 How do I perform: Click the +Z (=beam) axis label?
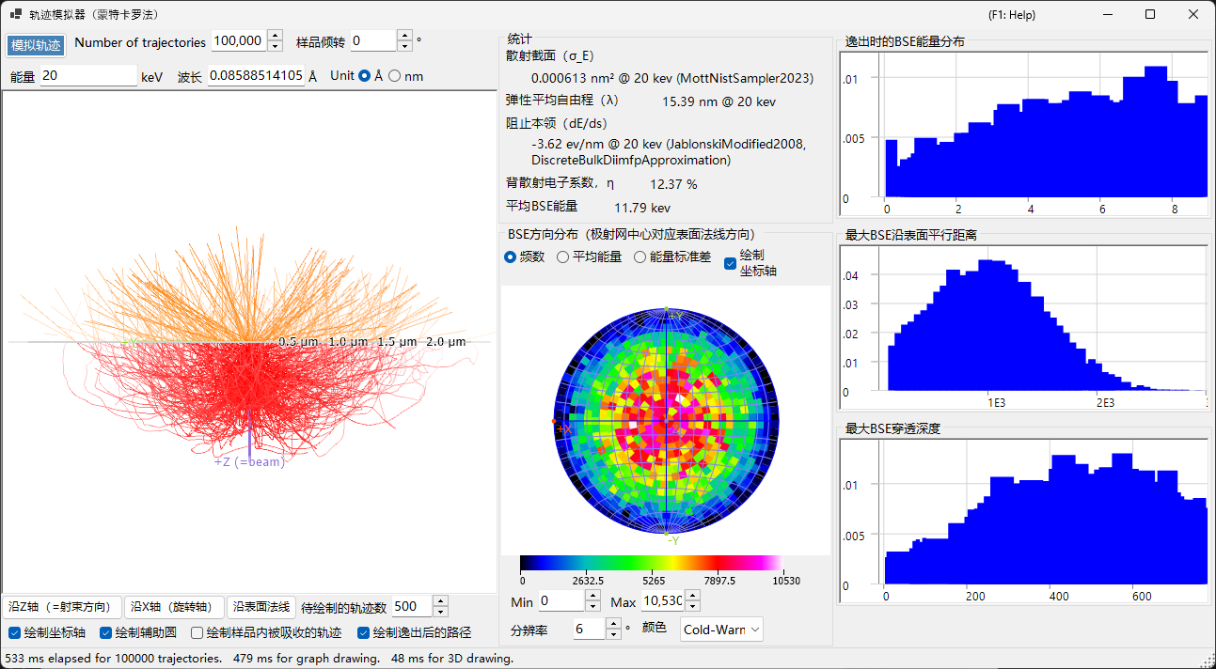click(249, 461)
